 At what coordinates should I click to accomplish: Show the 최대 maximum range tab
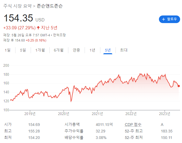(124, 50)
